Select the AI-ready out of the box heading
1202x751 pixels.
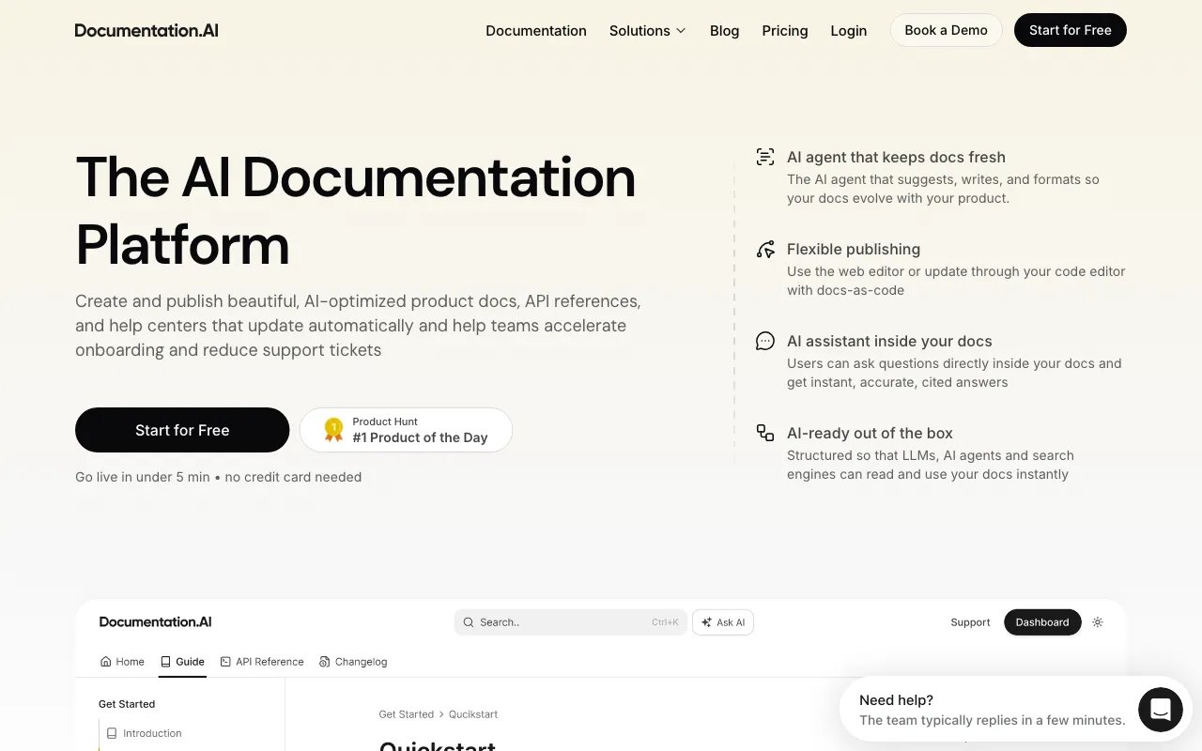click(870, 434)
